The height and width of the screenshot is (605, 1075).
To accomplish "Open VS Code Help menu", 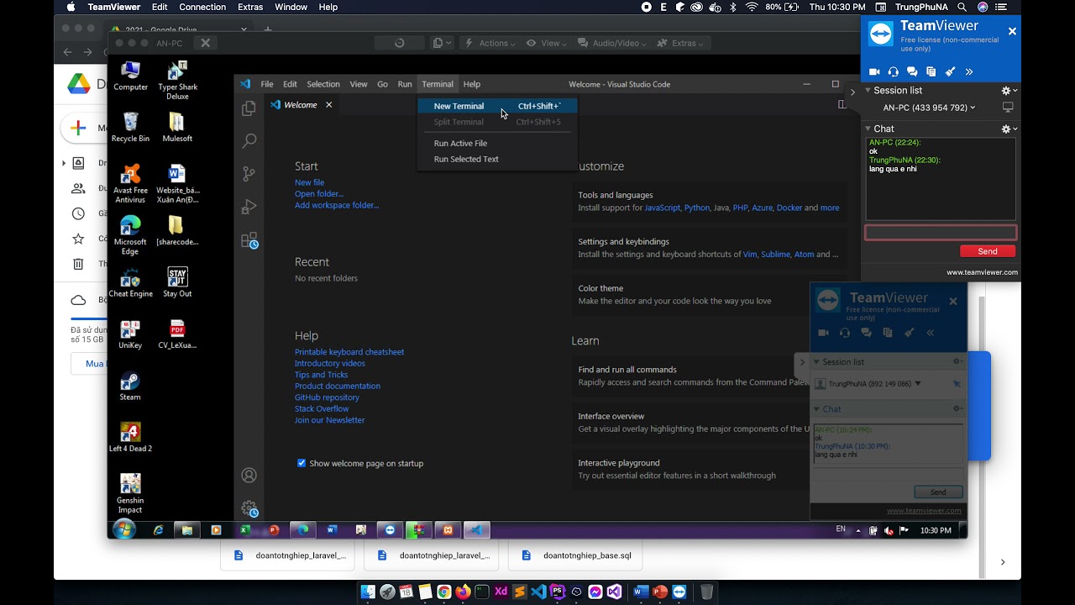I will point(472,84).
